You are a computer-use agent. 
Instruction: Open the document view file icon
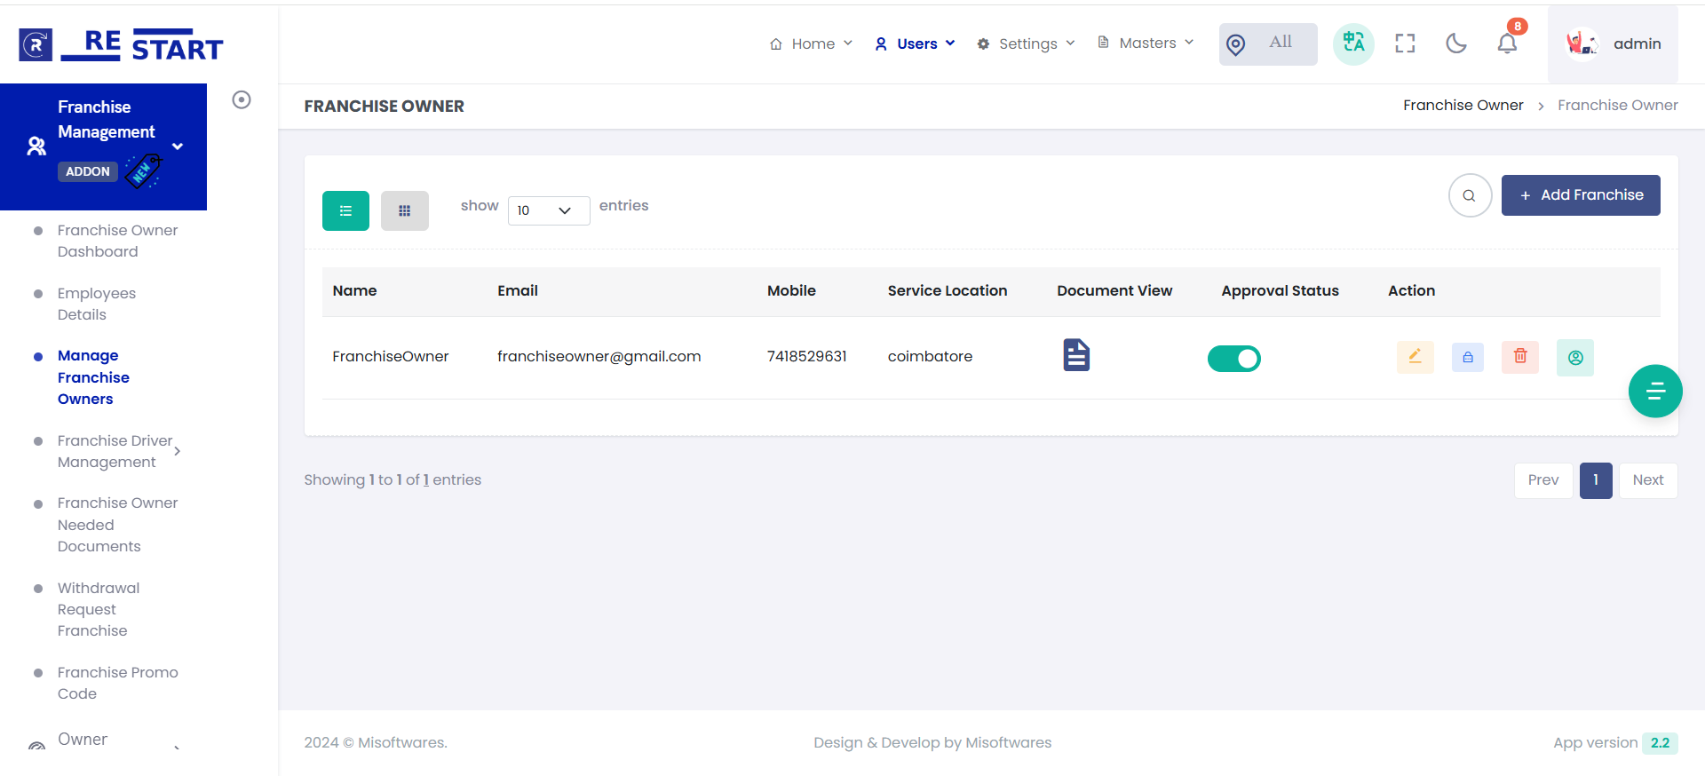point(1076,356)
